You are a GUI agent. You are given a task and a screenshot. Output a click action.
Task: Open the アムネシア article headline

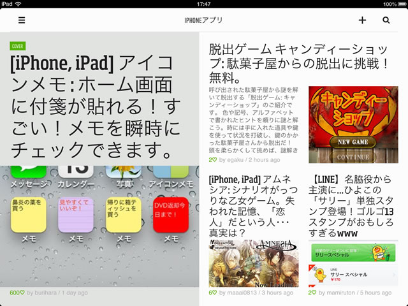tap(254, 206)
